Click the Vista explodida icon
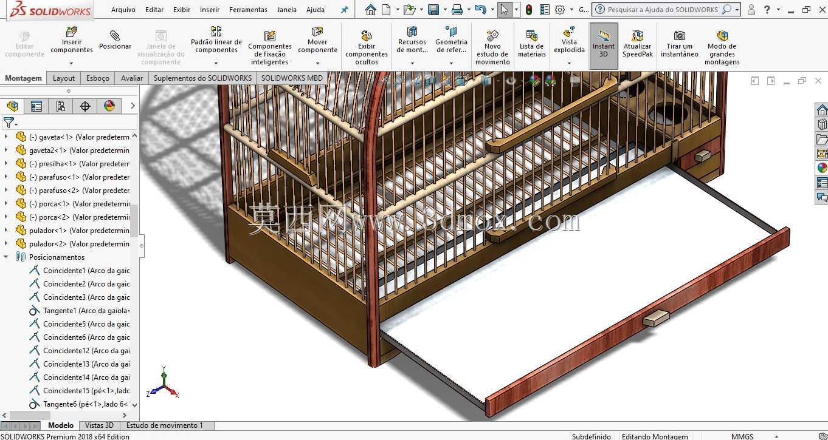Screen dimensions: 828x440 569,32
